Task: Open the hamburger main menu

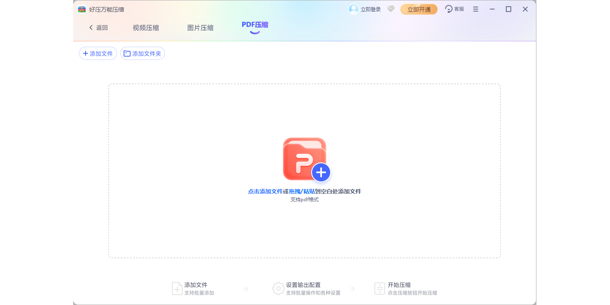Action: [x=476, y=9]
